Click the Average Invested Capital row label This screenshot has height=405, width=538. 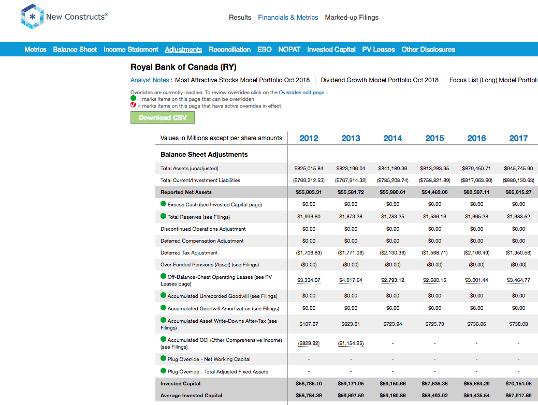(x=191, y=395)
